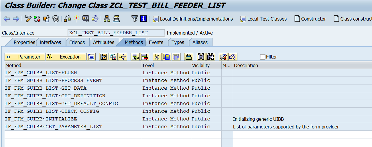Switch to the Attributes tab
This screenshot has height=147, width=372.
click(x=104, y=42)
